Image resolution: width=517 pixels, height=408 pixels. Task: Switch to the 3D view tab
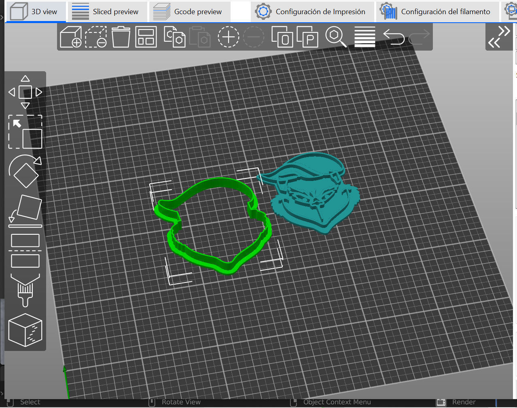pos(36,12)
